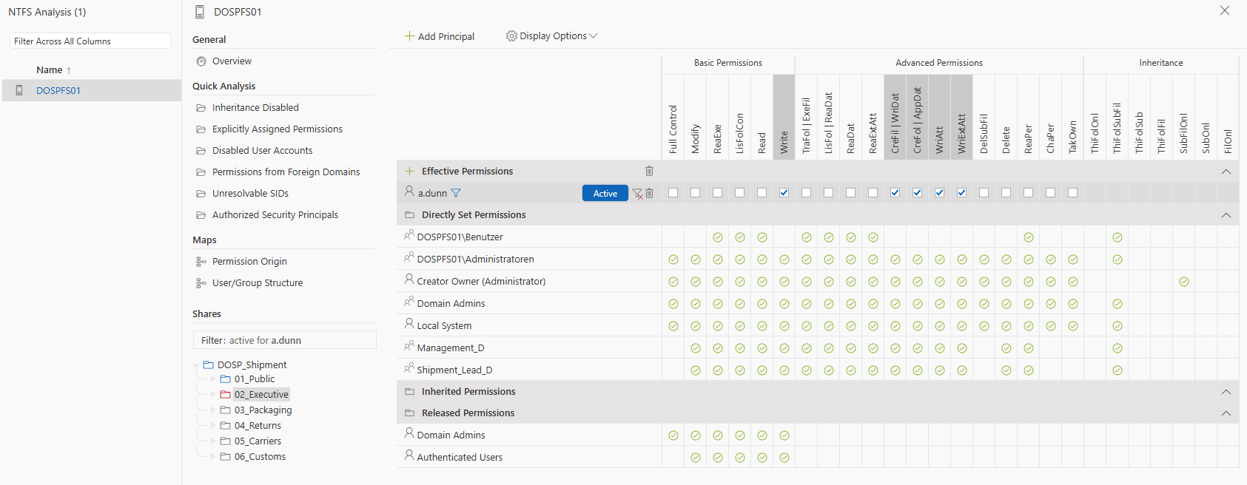This screenshot has height=485, width=1247.
Task: Click the Full Control column header
Action: 673,117
